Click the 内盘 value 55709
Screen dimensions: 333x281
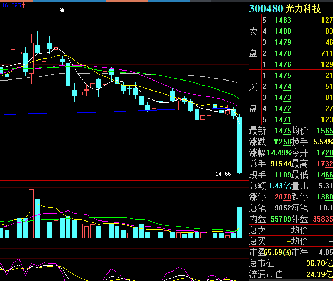click(280, 219)
